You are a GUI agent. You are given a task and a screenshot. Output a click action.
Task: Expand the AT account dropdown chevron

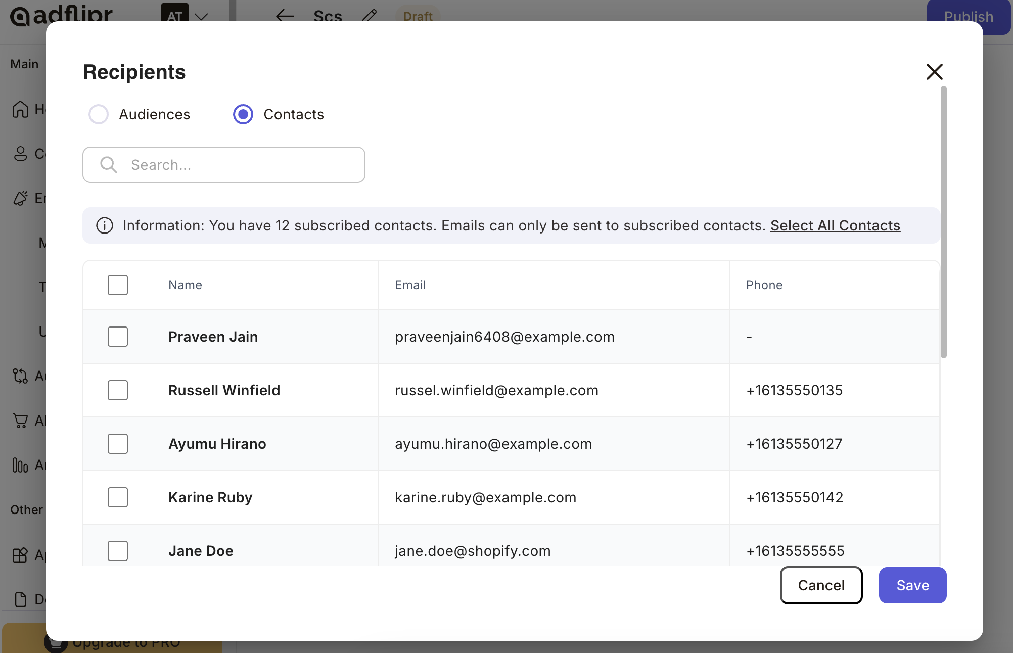click(x=202, y=17)
